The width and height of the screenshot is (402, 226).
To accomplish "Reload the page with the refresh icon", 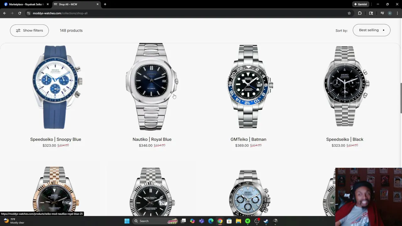I will tap(19, 13).
